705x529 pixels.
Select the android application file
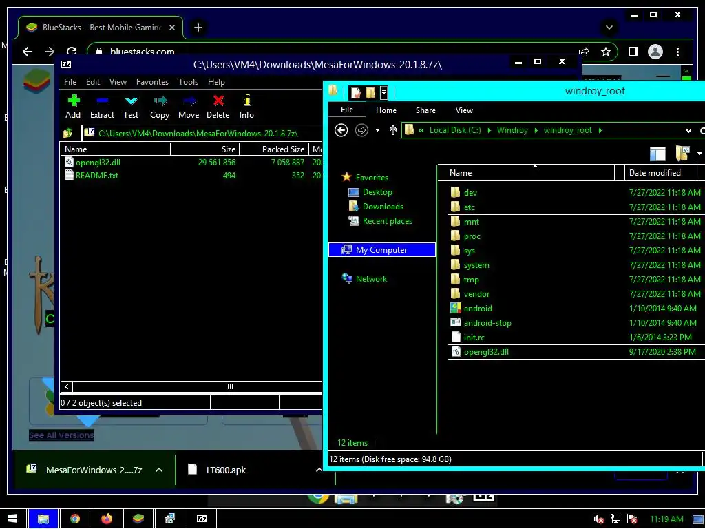(478, 308)
